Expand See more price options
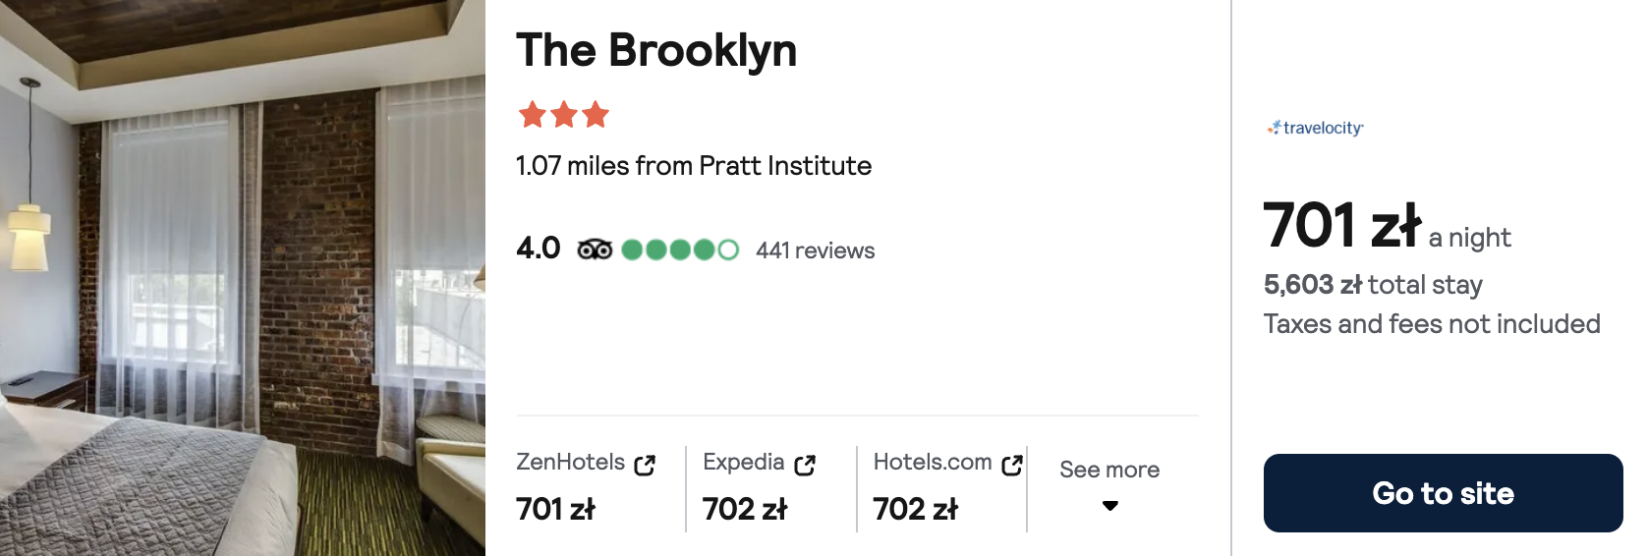 [1109, 470]
